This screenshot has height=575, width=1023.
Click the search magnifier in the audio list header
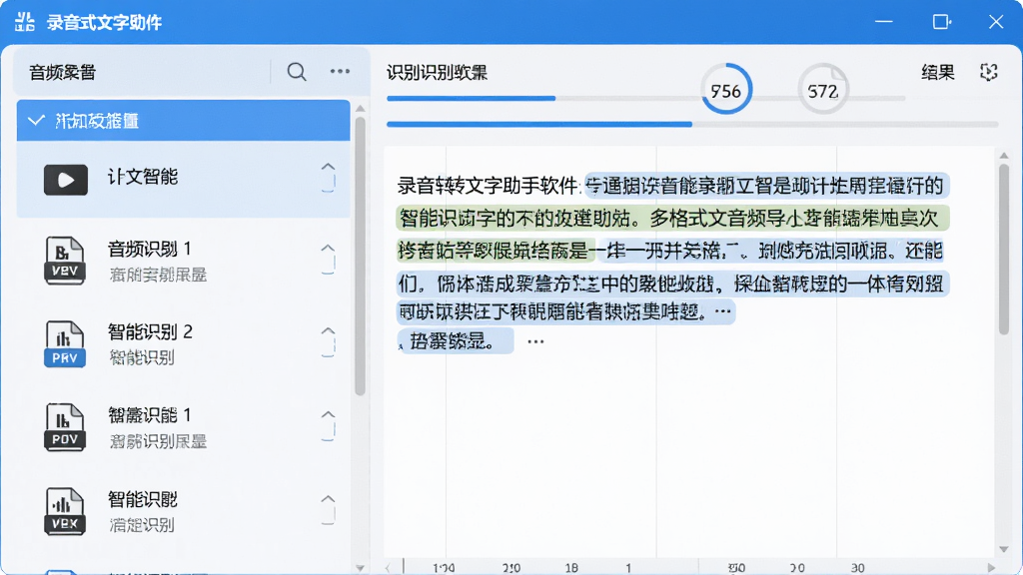tap(296, 71)
